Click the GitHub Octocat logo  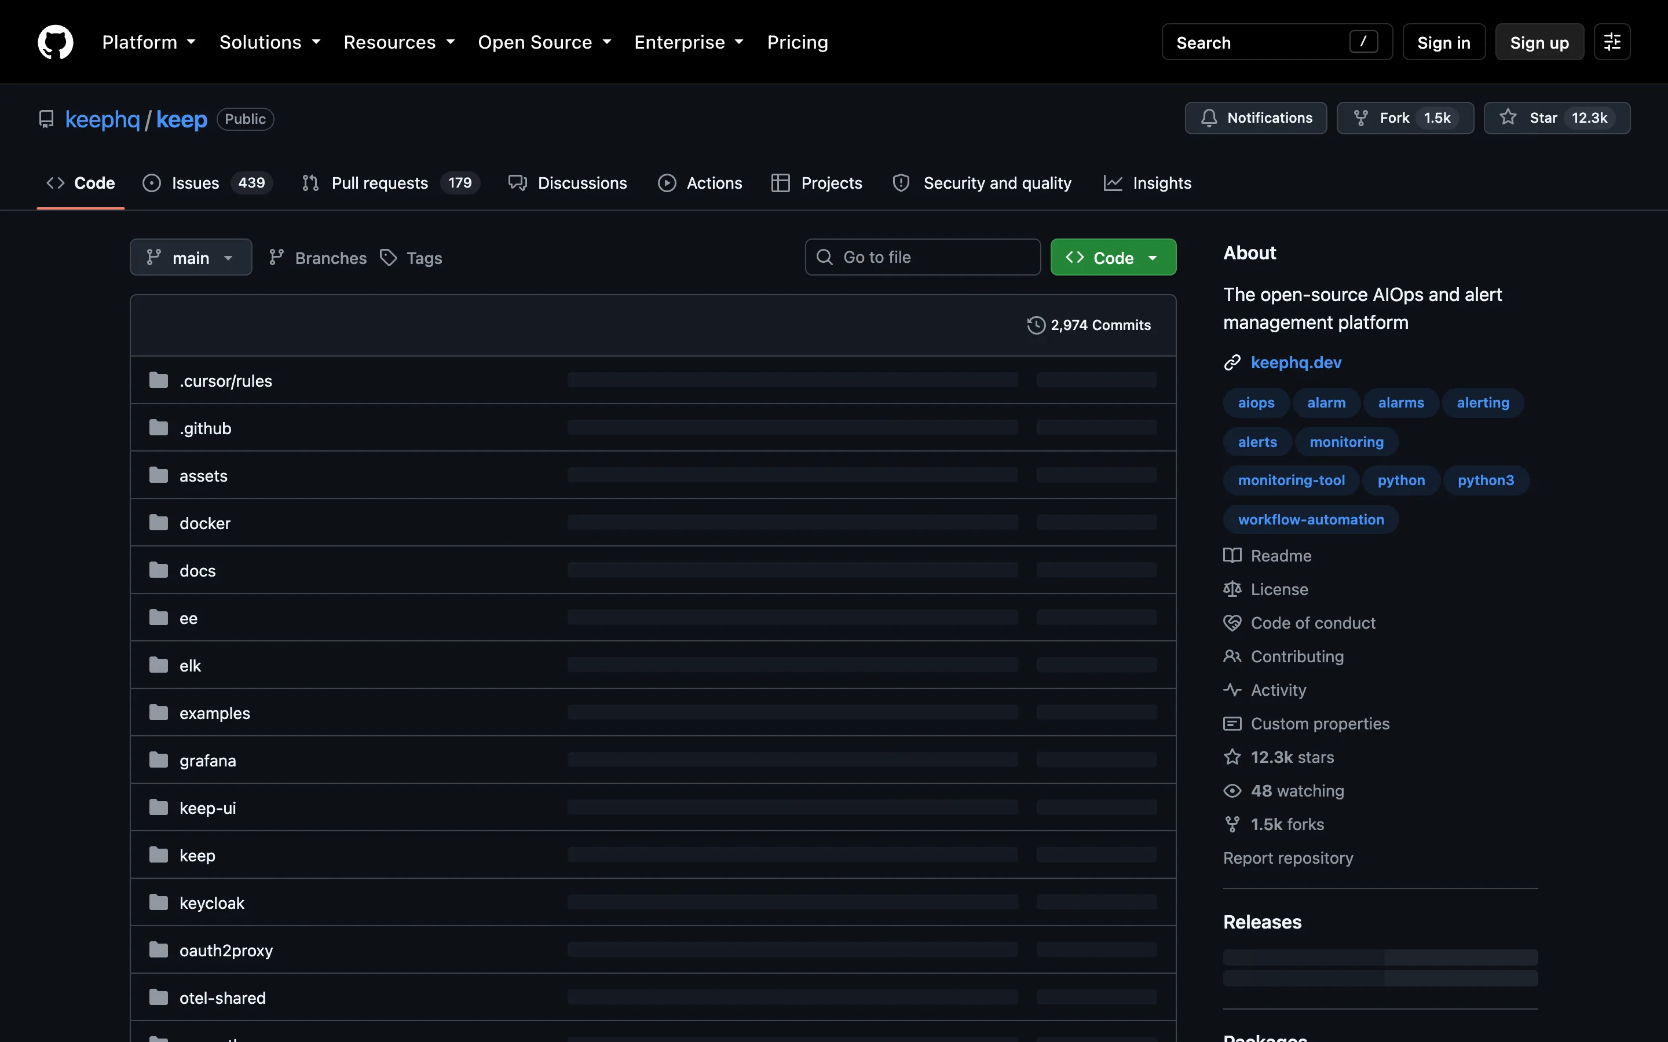click(55, 42)
